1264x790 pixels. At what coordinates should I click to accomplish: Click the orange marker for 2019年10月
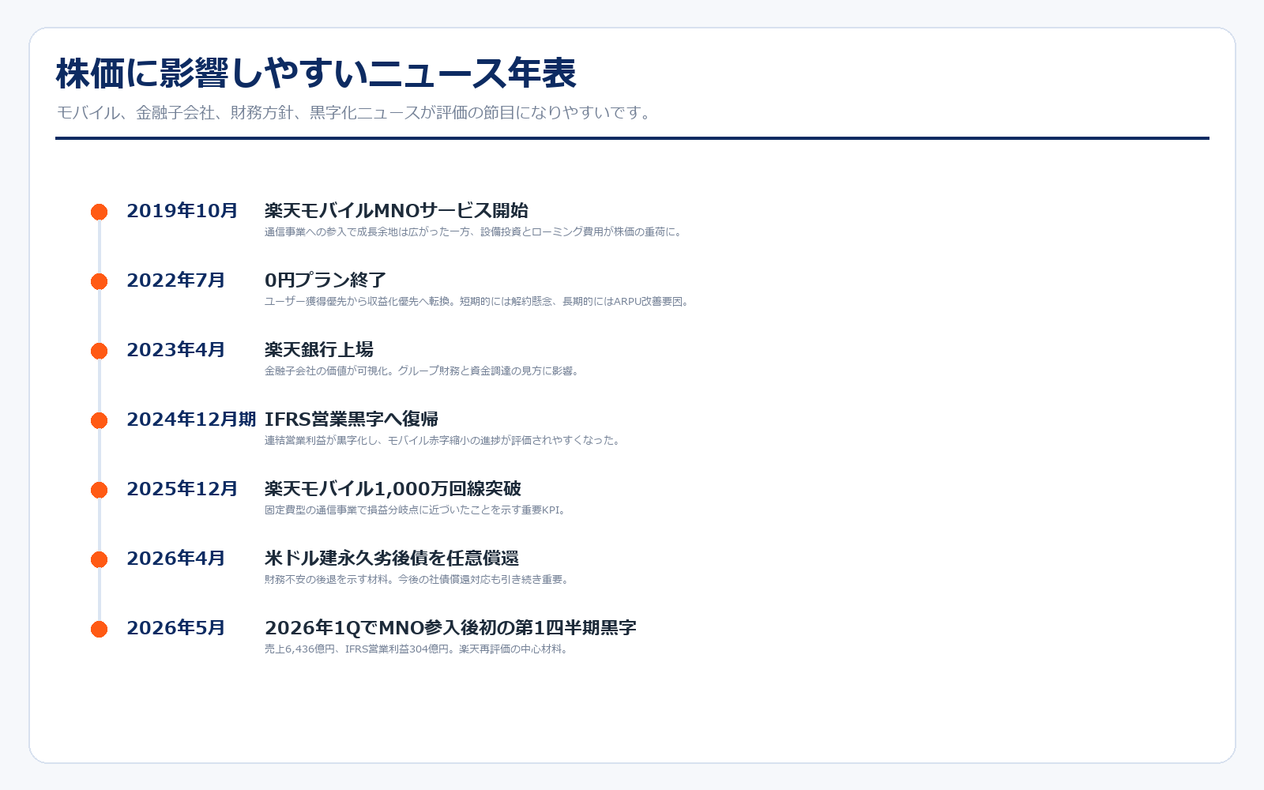click(x=99, y=212)
